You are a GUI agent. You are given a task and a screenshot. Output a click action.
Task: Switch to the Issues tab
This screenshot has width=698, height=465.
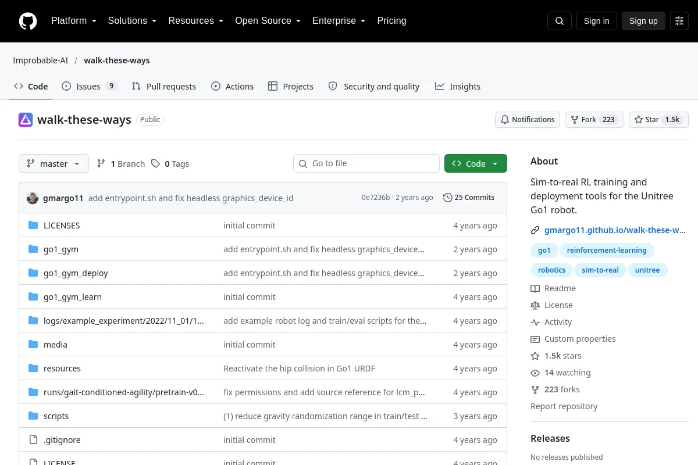tap(89, 87)
